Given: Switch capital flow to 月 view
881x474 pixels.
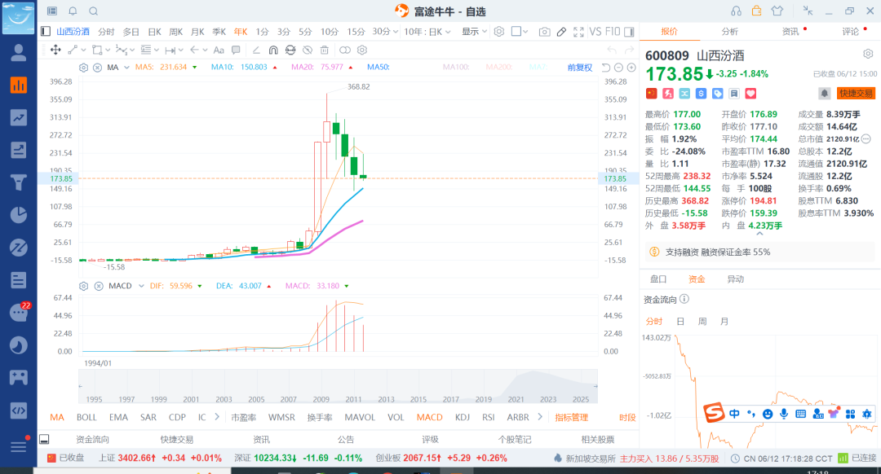Looking at the screenshot, I should (724, 322).
